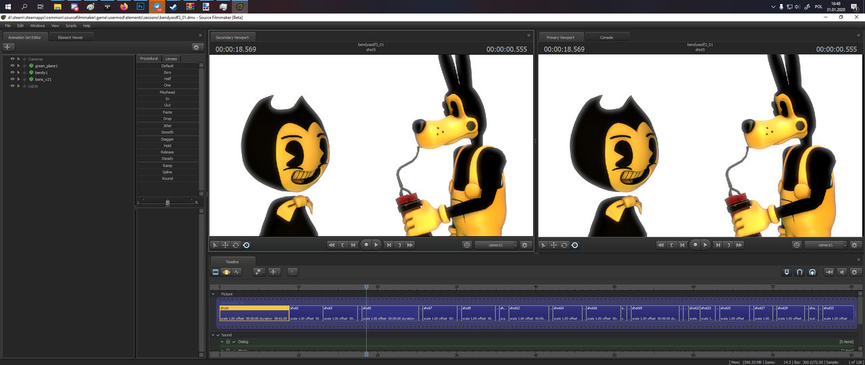Play the shot in Secondary Viewport
Viewport: 865px width, 365px height.
pos(376,245)
